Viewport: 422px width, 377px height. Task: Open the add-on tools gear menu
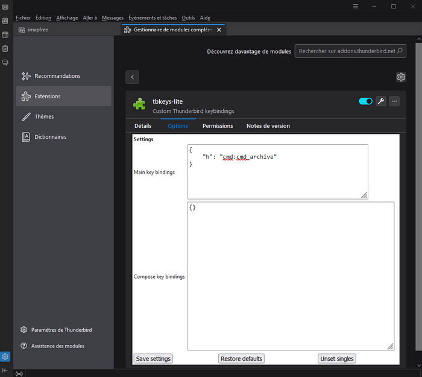(401, 77)
